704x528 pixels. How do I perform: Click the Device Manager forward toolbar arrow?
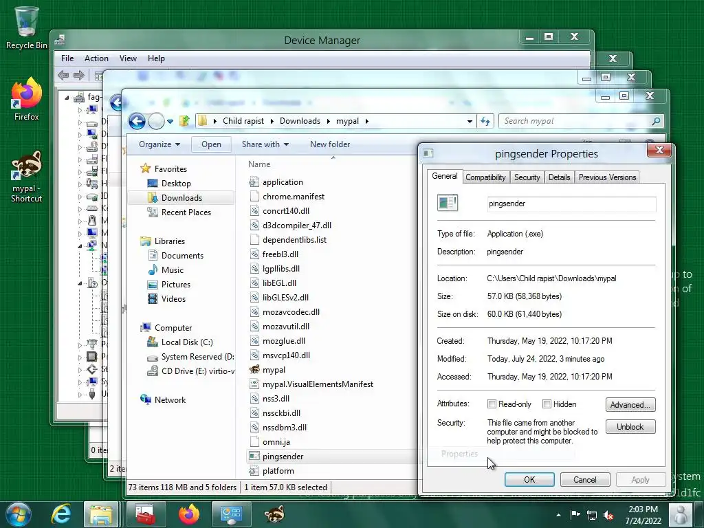pos(79,75)
